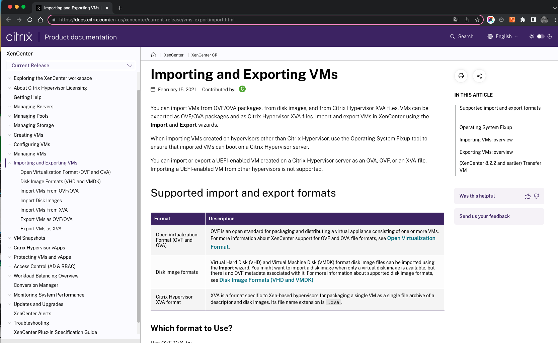Jump to Exporting VMs: overview section
558x343 pixels.
(x=486, y=152)
